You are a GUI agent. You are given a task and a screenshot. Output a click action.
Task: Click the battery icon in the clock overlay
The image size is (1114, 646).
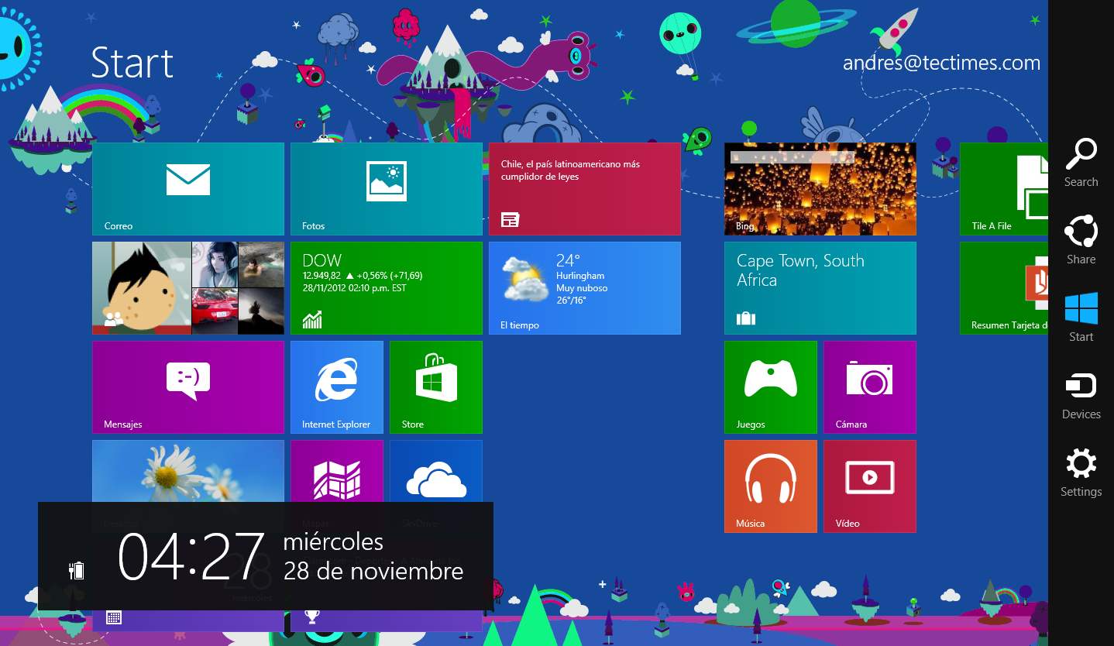[76, 571]
